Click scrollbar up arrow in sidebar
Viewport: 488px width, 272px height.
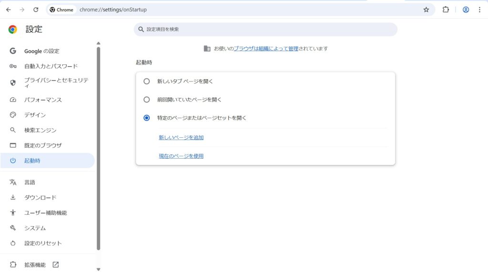99,43
